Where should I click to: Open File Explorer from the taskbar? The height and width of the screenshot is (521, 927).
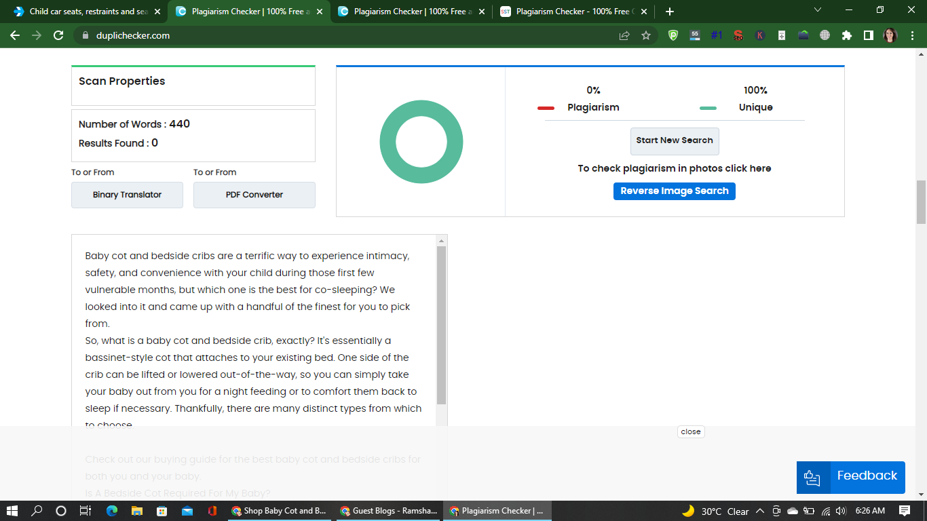[137, 511]
